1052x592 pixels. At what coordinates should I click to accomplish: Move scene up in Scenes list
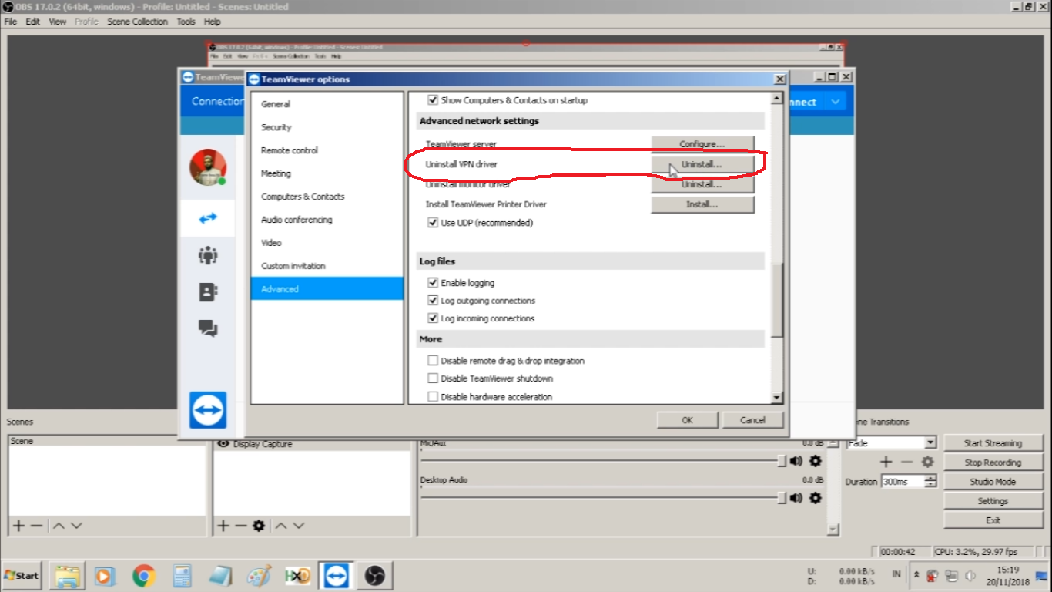point(59,526)
